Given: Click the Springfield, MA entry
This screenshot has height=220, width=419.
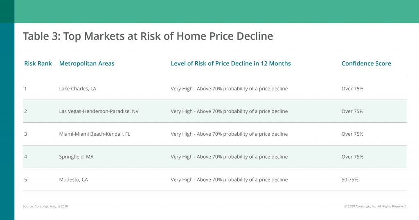Looking at the screenshot, I should (x=76, y=157).
